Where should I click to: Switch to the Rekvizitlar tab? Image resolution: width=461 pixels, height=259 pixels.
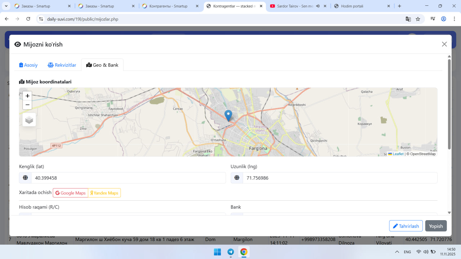point(62,65)
